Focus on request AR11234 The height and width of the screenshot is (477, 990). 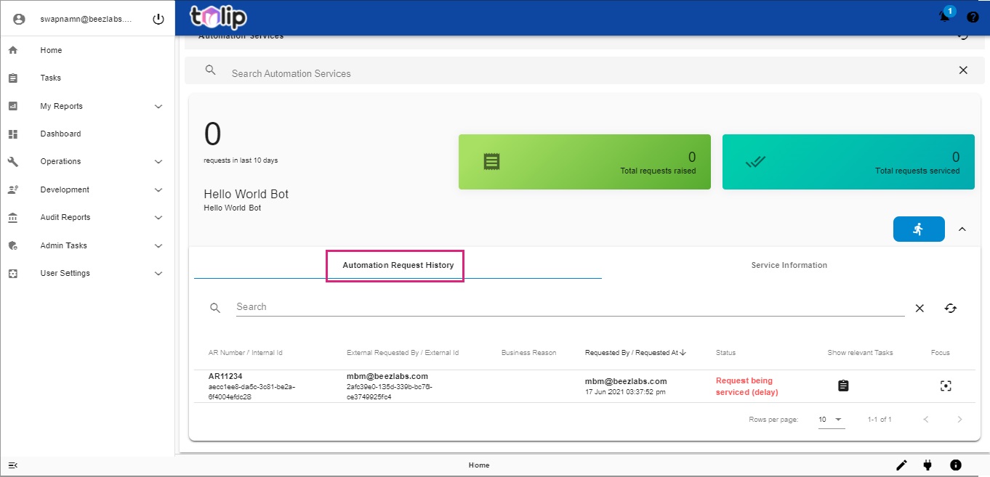(946, 386)
